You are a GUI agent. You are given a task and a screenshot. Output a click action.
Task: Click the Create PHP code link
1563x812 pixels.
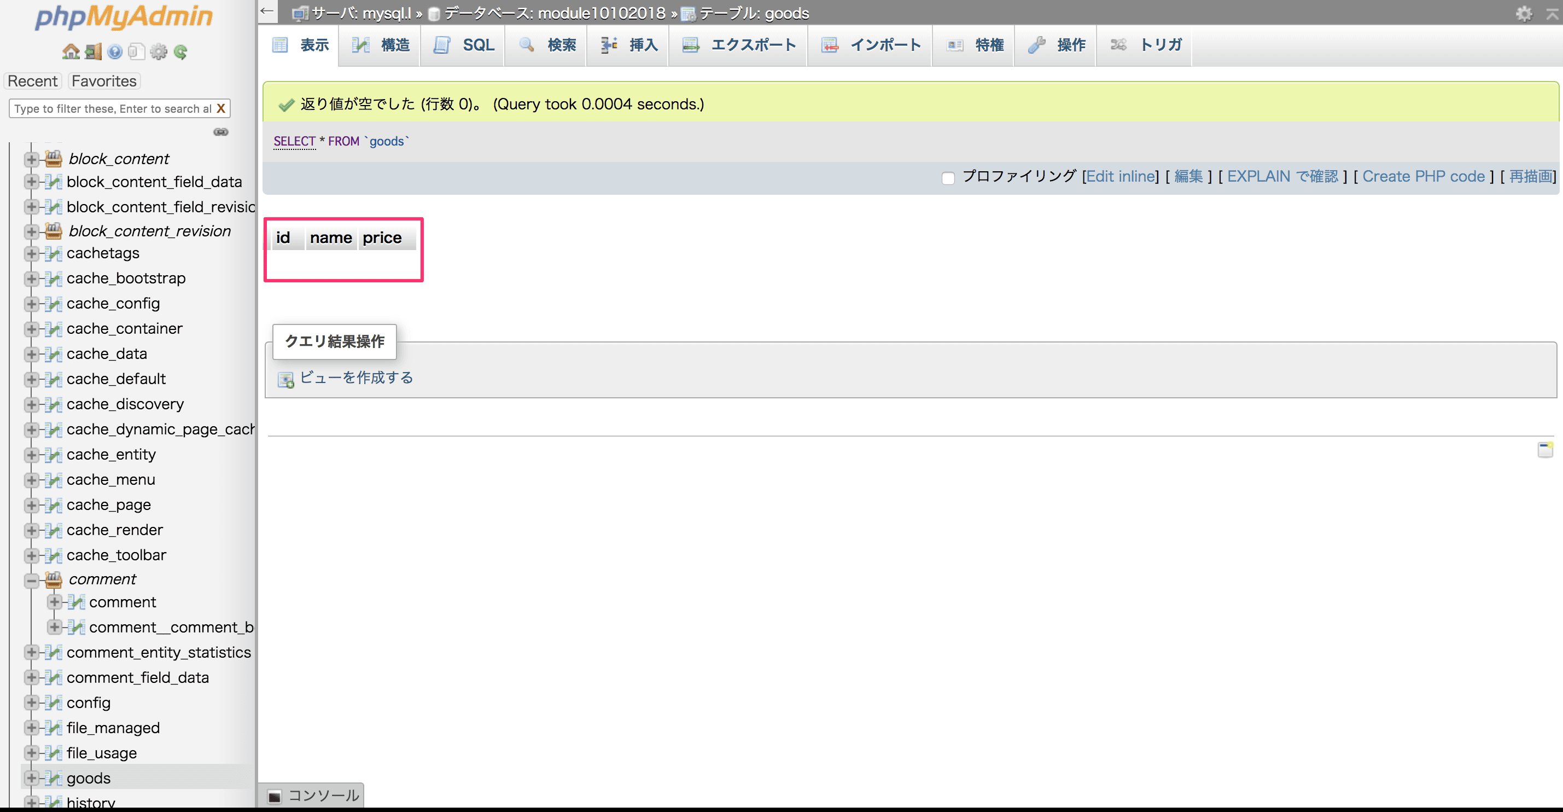pyautogui.click(x=1423, y=177)
